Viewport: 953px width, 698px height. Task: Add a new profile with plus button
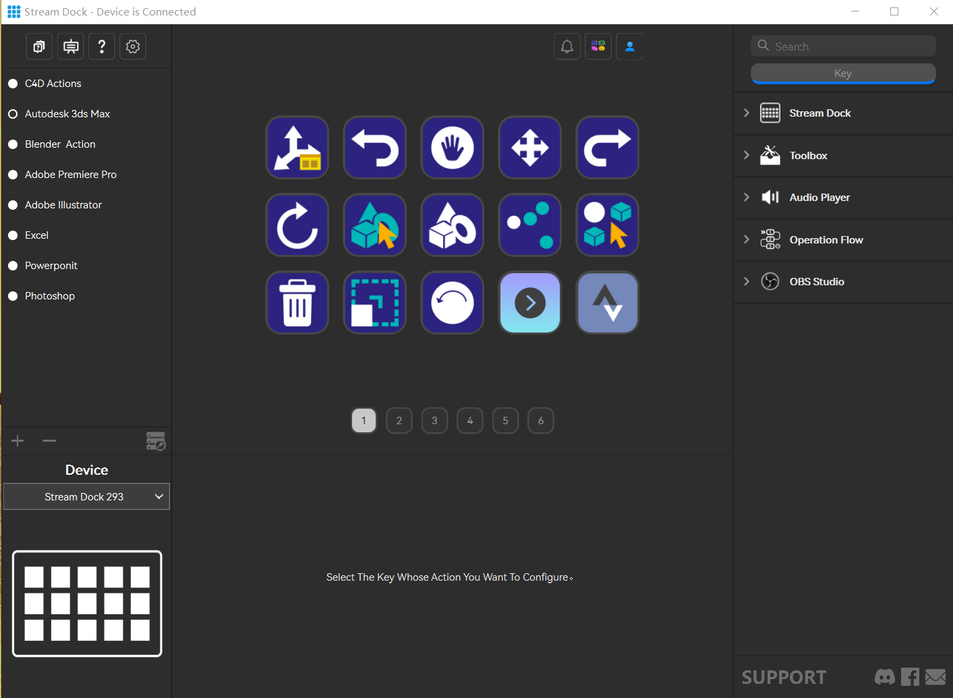pos(18,441)
